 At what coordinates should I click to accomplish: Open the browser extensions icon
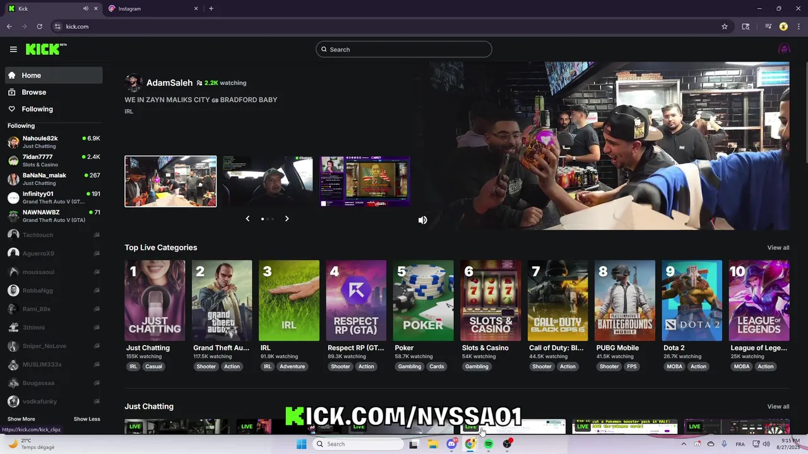[746, 26]
